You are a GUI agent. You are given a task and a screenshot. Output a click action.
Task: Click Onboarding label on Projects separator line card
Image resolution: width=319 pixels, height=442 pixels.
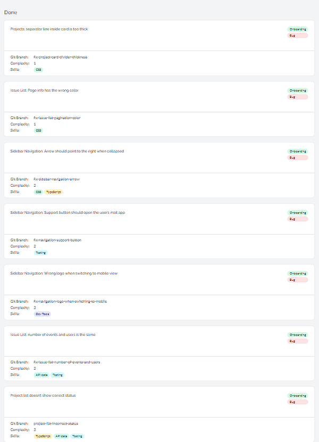coord(297,29)
